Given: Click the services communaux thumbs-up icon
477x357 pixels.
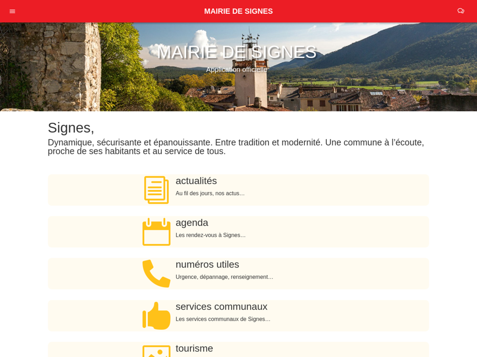Looking at the screenshot, I should tap(156, 316).
